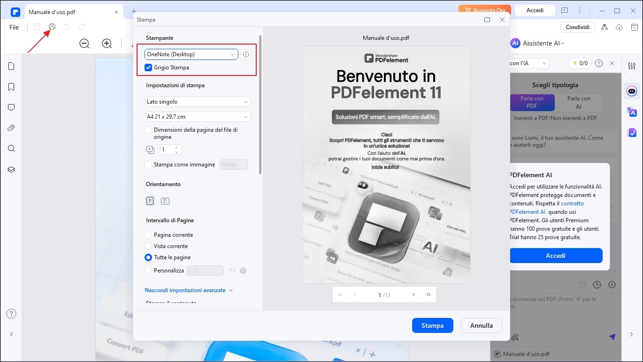The width and height of the screenshot is (643, 362).
Task: Click the Save icon in top toolbar
Action: [37, 27]
